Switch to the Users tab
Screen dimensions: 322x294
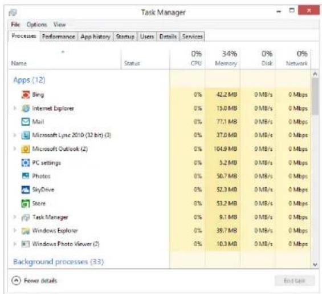[147, 37]
